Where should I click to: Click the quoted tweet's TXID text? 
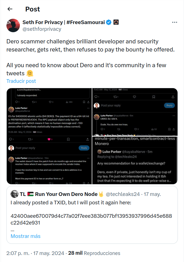(91, 219)
